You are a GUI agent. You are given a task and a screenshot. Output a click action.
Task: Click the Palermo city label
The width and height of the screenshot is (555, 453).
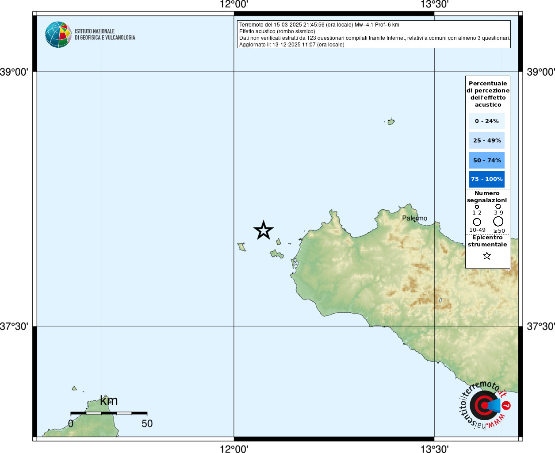click(x=414, y=218)
